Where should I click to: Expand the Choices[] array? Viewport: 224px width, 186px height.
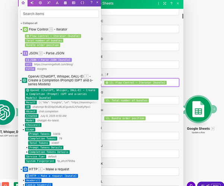pos(23,125)
